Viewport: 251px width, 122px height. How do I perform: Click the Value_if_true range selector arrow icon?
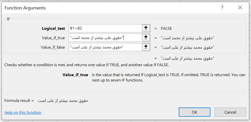tap(146, 37)
